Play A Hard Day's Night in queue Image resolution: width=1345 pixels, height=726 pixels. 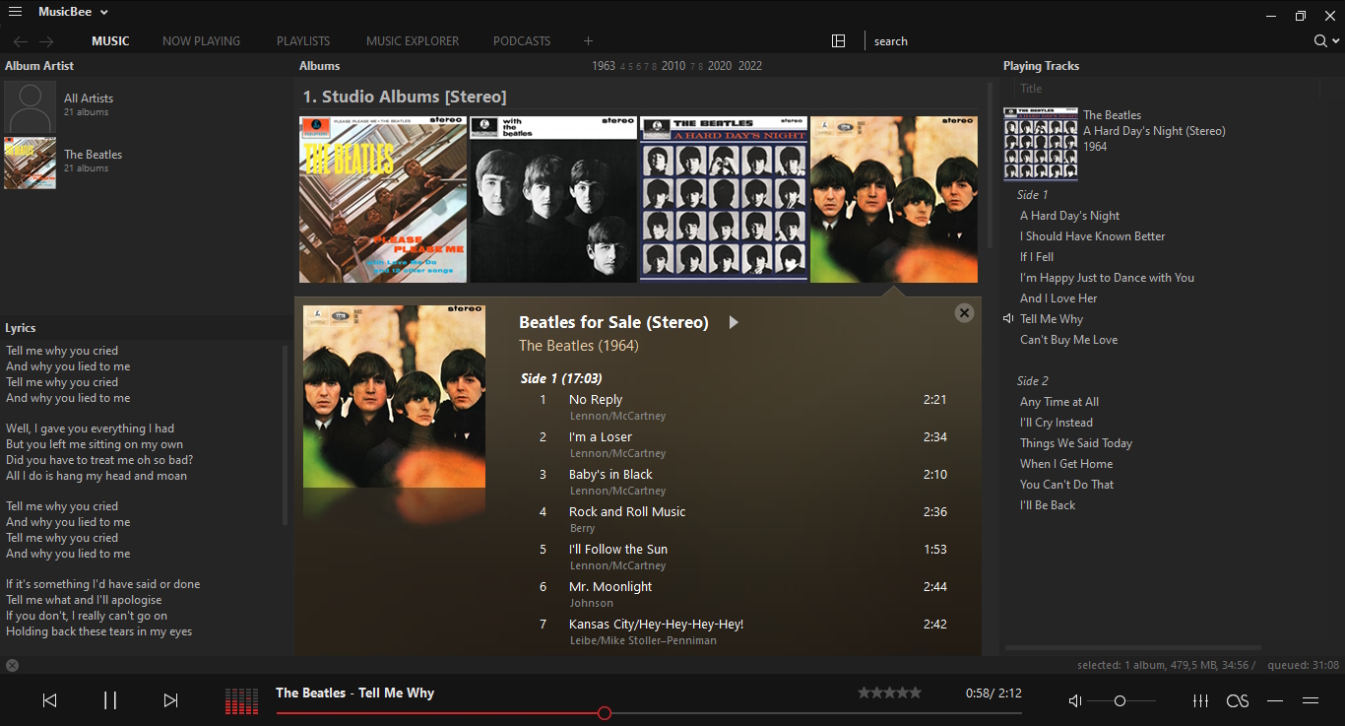coord(1069,216)
